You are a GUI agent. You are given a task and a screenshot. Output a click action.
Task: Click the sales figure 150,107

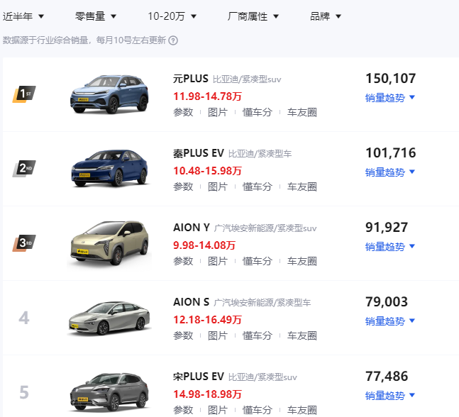[x=391, y=79]
